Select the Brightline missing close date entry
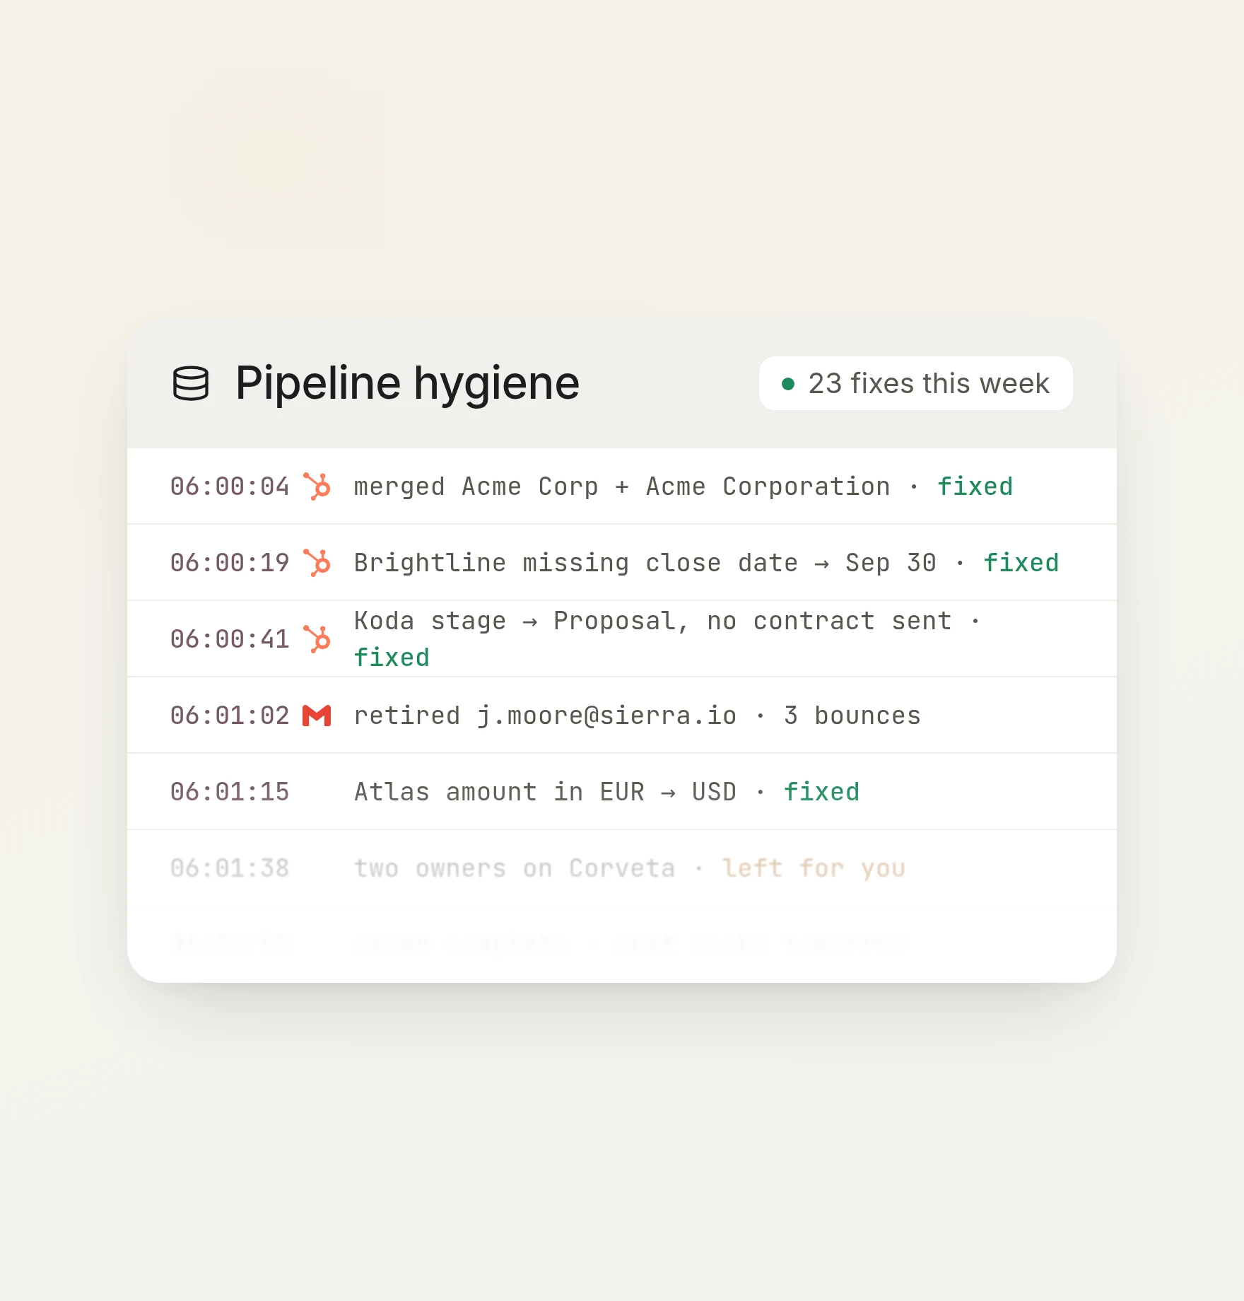Image resolution: width=1244 pixels, height=1301 pixels. tap(622, 563)
